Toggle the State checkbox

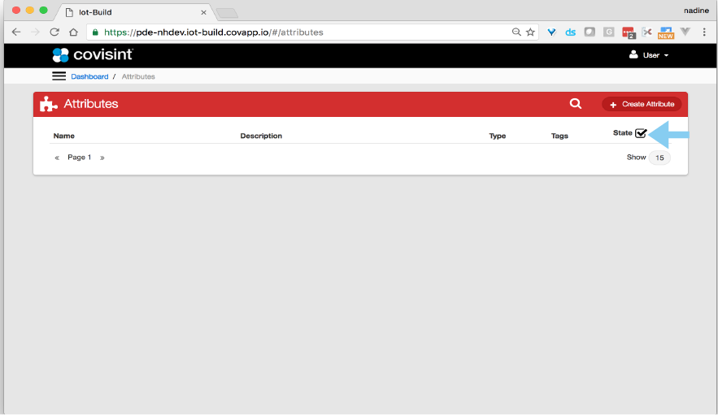click(641, 133)
